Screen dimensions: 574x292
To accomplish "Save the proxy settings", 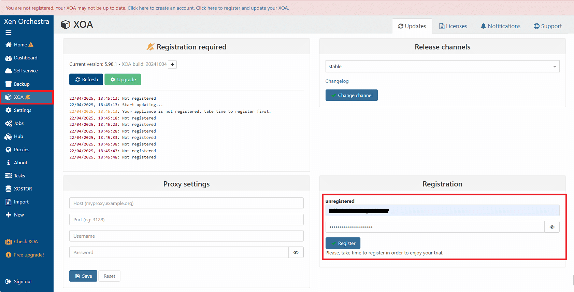I will pos(83,276).
